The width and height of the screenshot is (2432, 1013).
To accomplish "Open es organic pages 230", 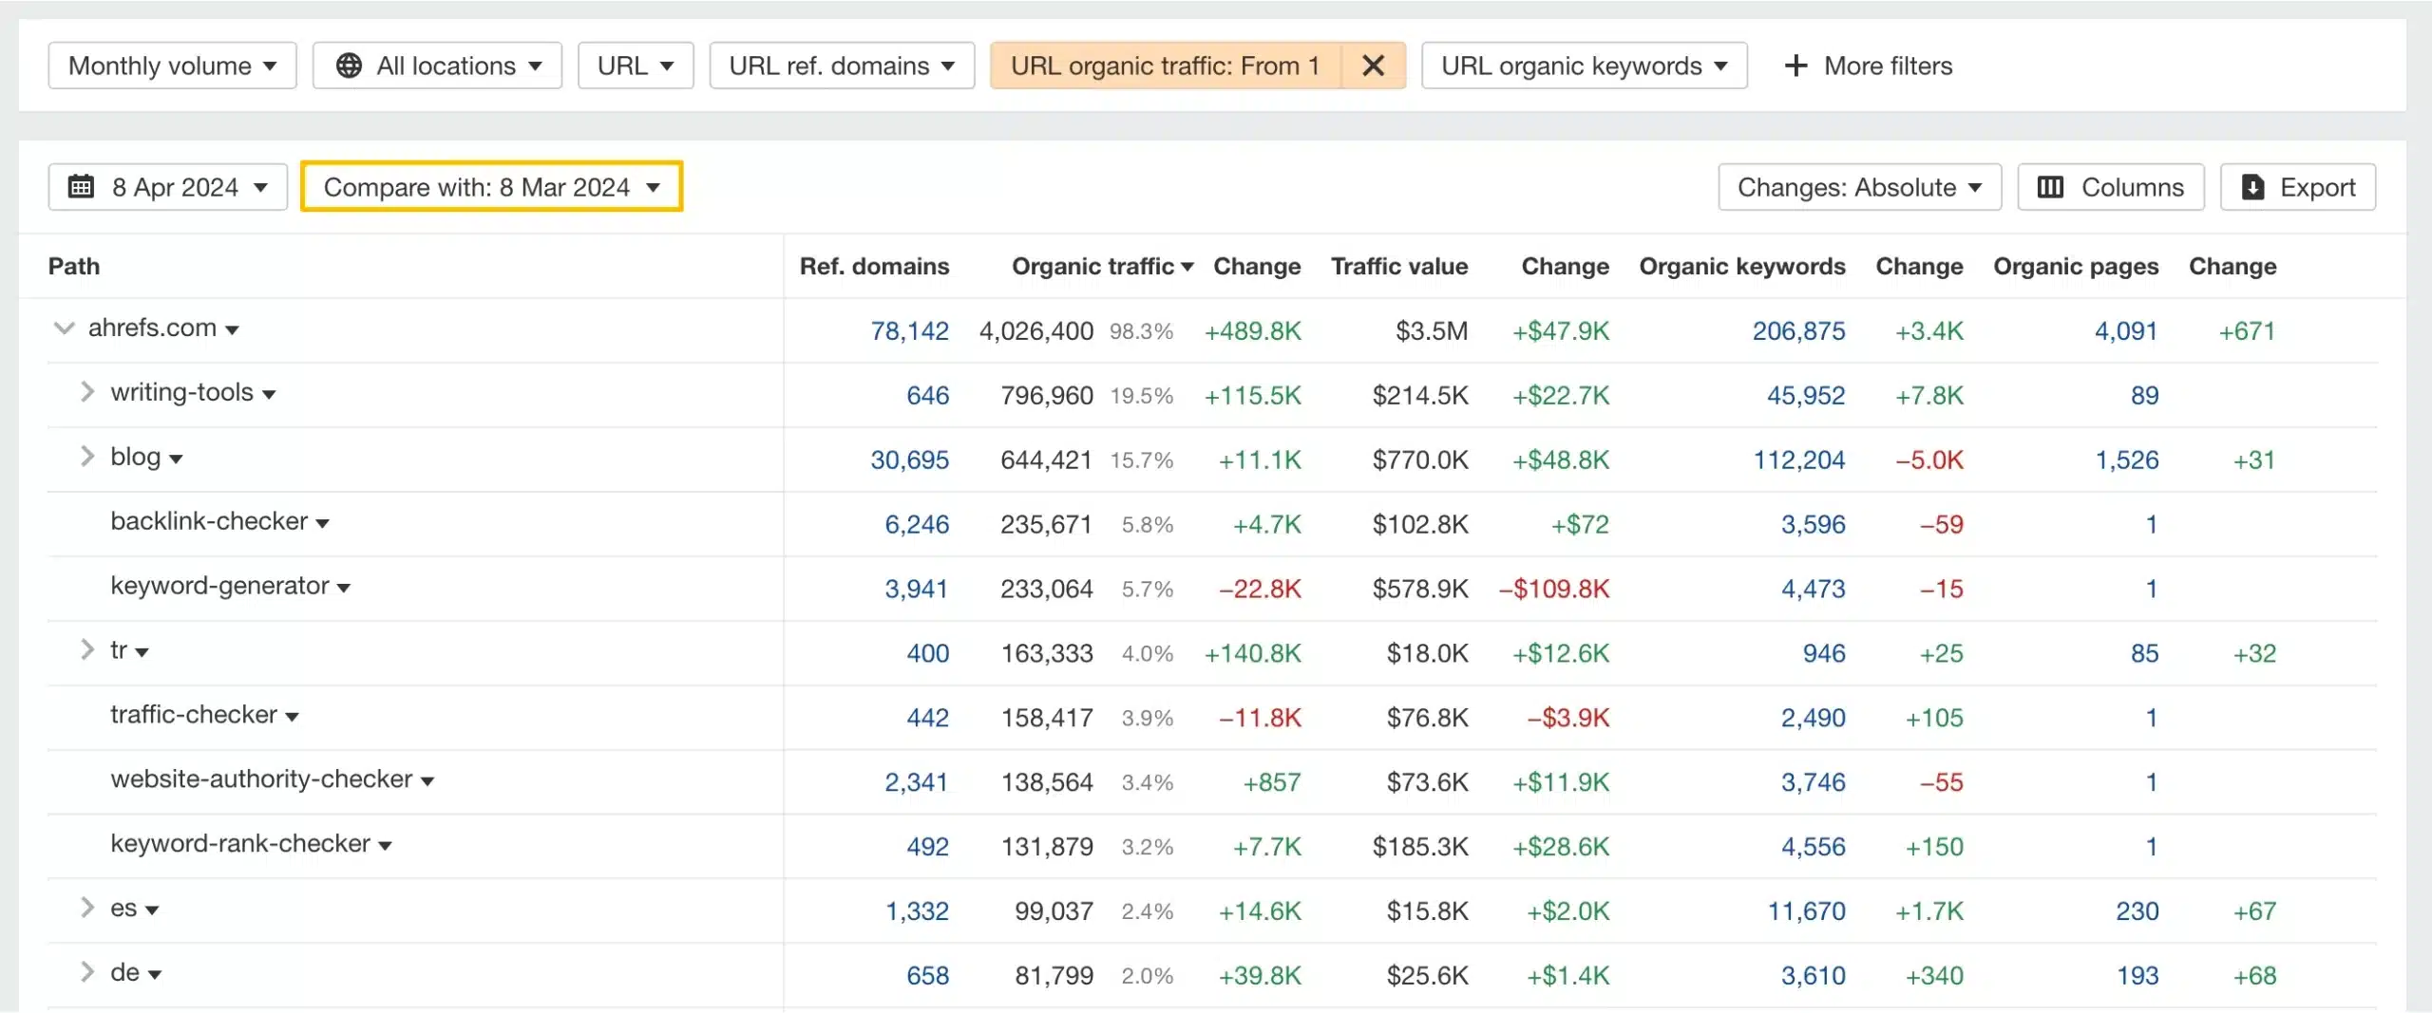I will tap(2137, 911).
